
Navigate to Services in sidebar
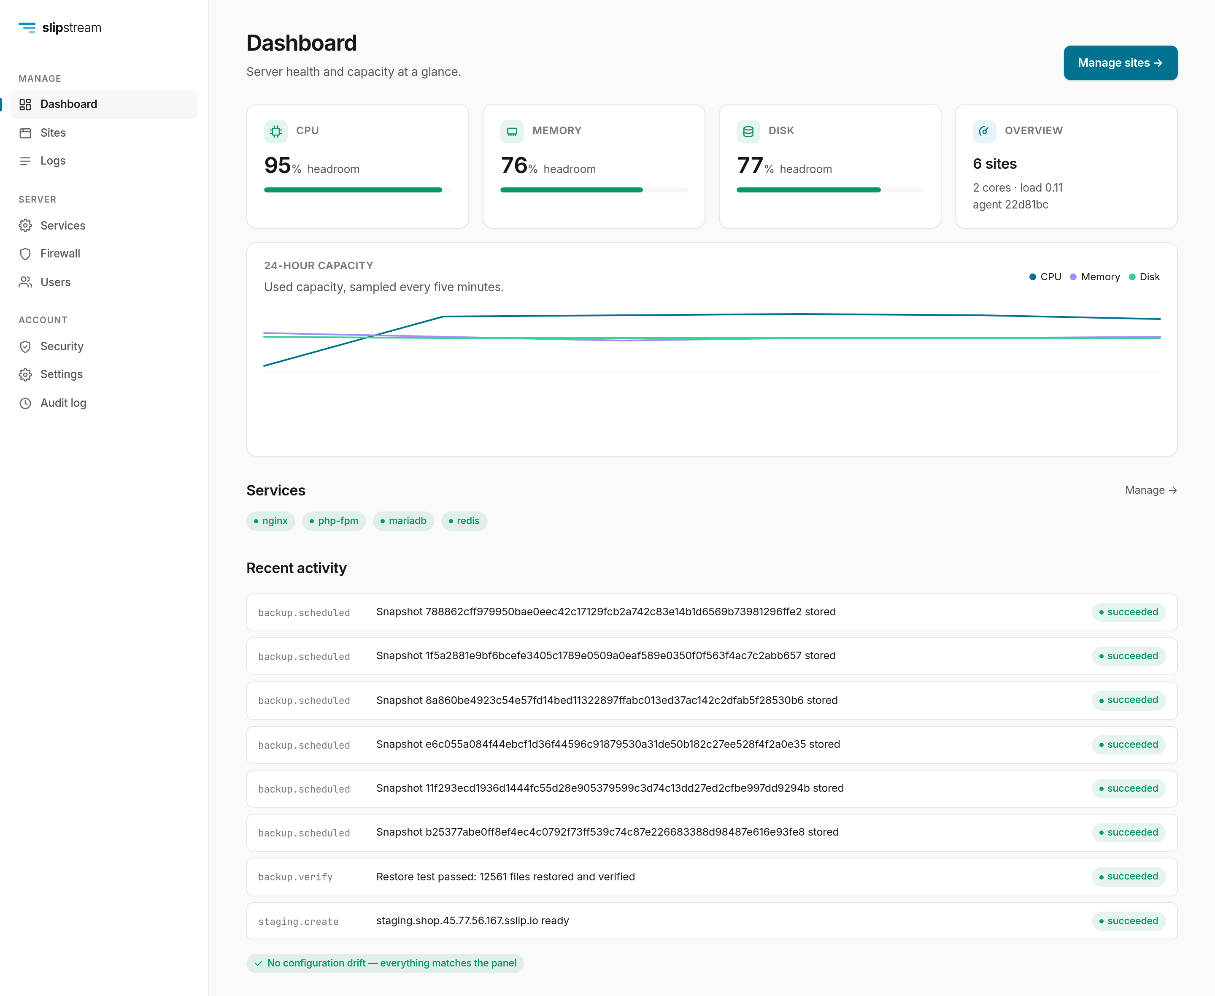(104, 225)
